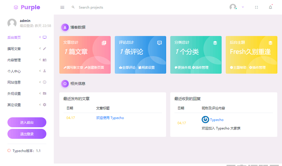Click the comment bubble icon on 评论总计 card
282x166 pixels.
click(x=159, y=43)
